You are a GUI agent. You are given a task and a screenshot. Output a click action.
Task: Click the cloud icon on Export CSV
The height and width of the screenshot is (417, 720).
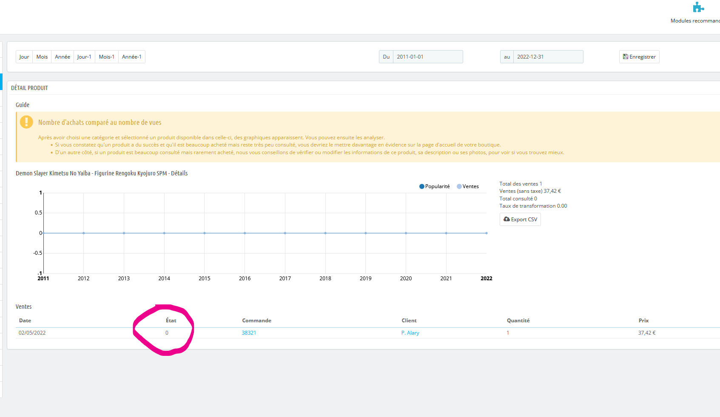click(507, 219)
